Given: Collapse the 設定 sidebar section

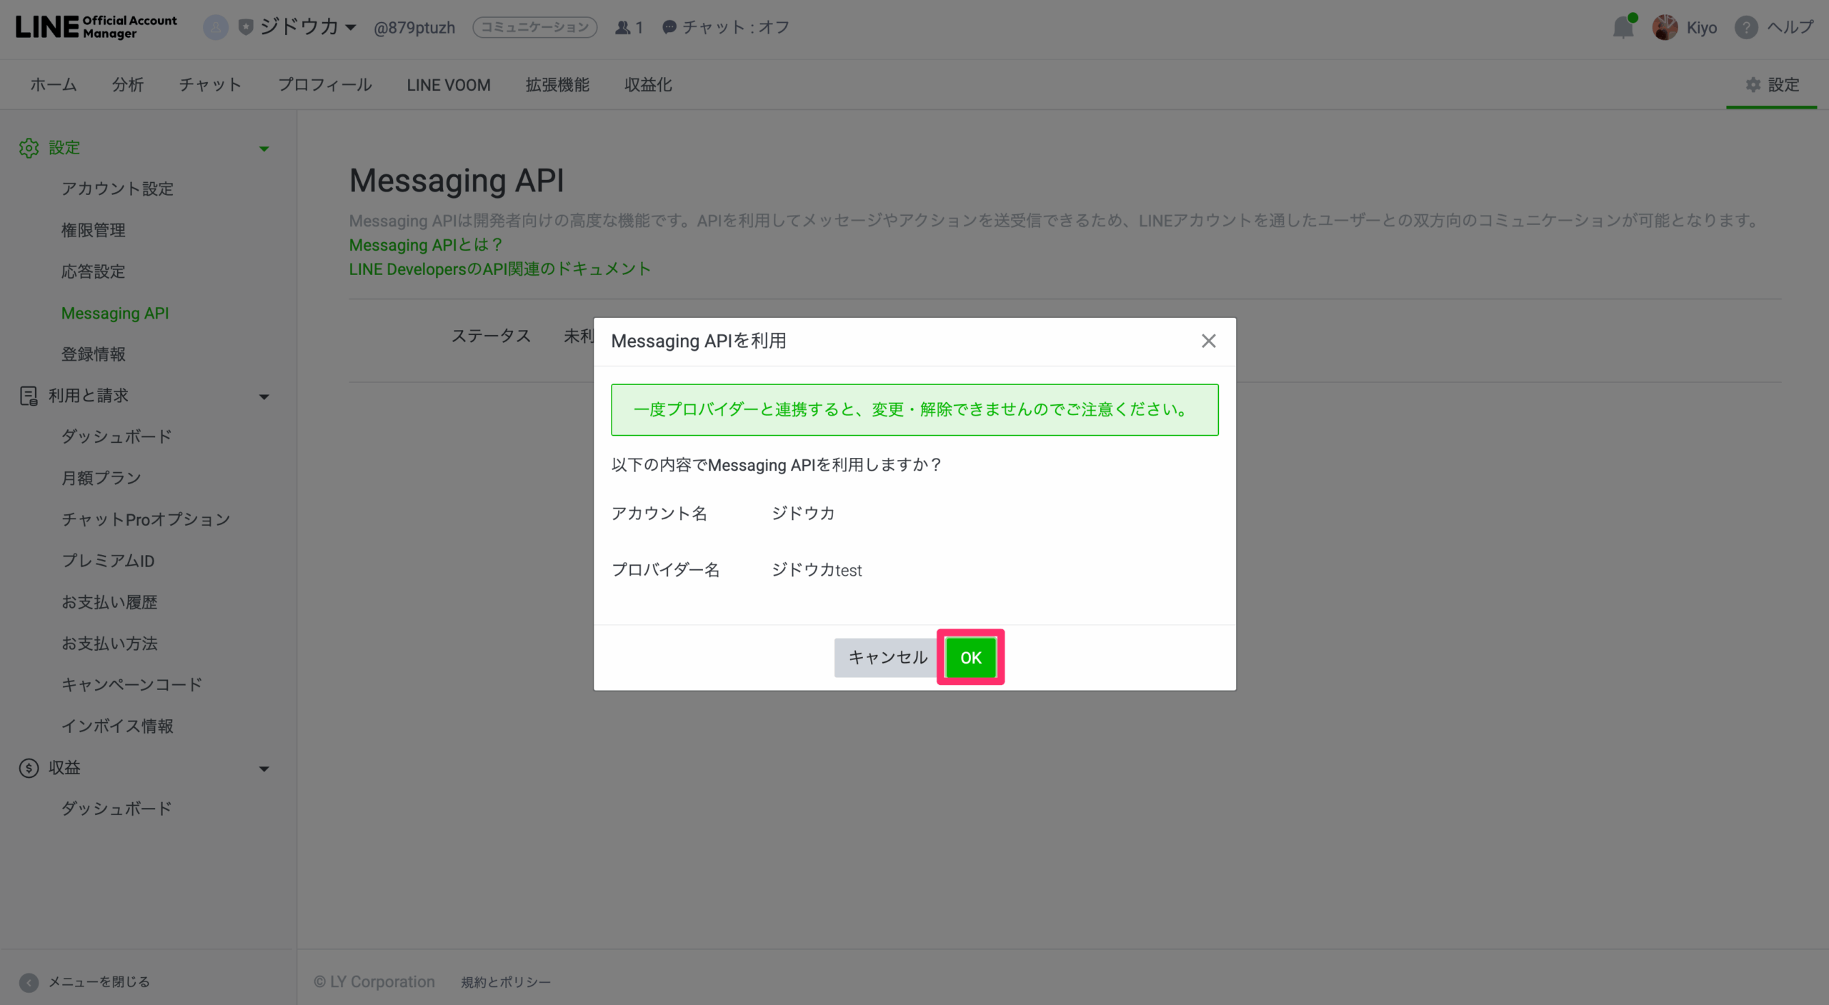Looking at the screenshot, I should pyautogui.click(x=264, y=149).
